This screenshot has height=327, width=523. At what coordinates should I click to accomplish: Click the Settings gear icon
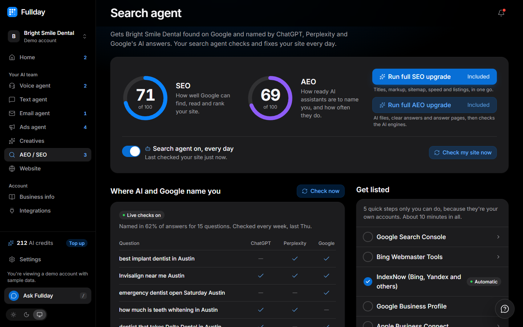(x=12, y=259)
